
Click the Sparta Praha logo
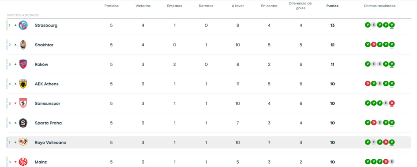coord(23,123)
